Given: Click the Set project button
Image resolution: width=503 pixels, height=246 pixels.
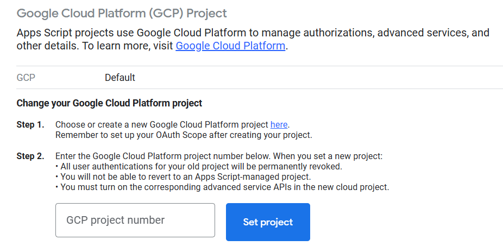Looking at the screenshot, I should click(x=268, y=222).
